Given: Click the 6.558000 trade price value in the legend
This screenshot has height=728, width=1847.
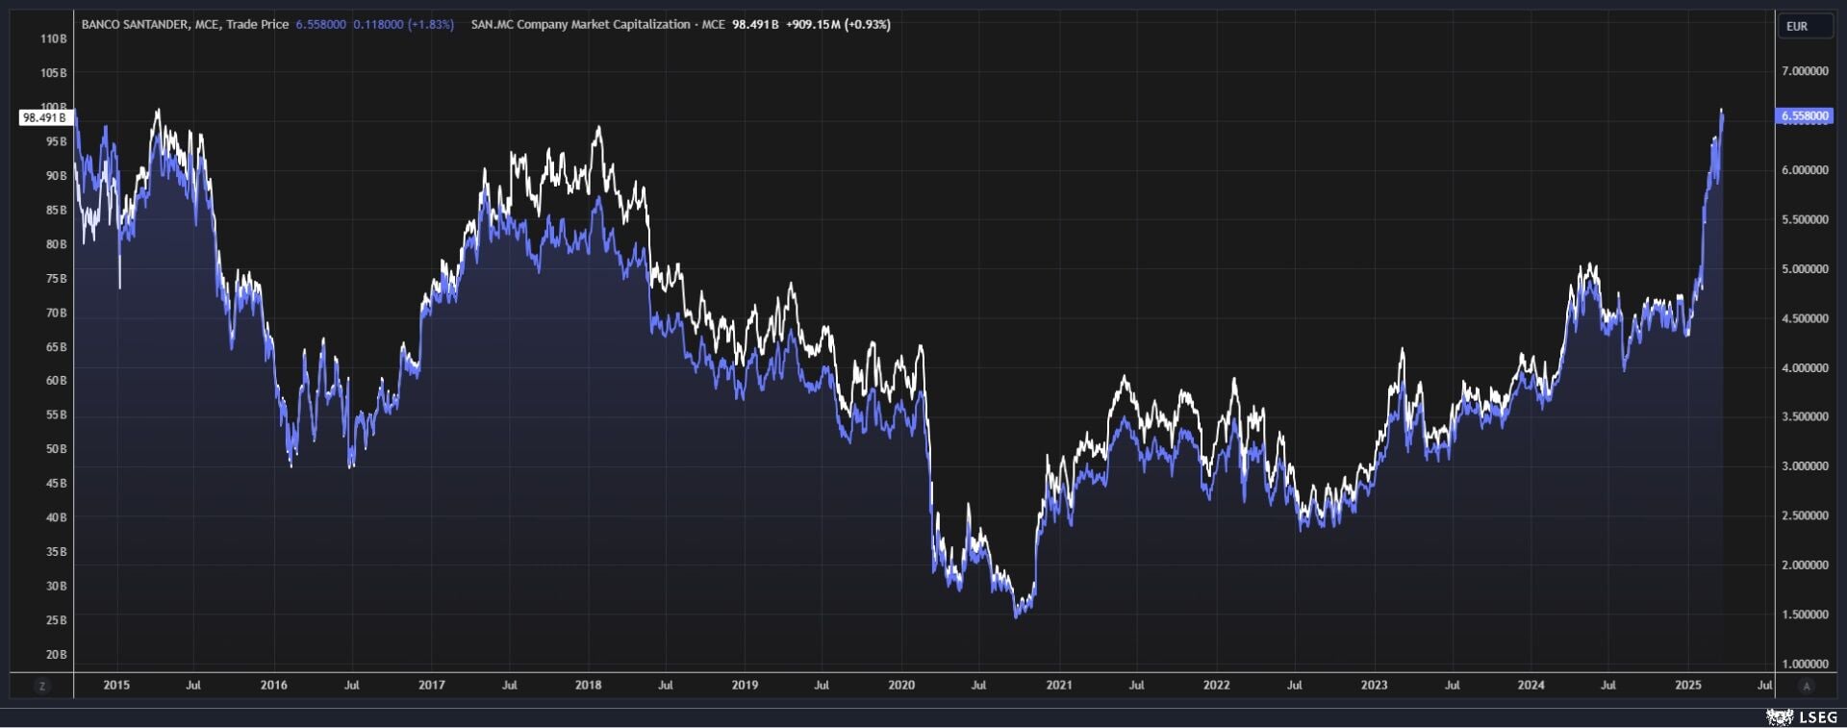Looking at the screenshot, I should (320, 24).
